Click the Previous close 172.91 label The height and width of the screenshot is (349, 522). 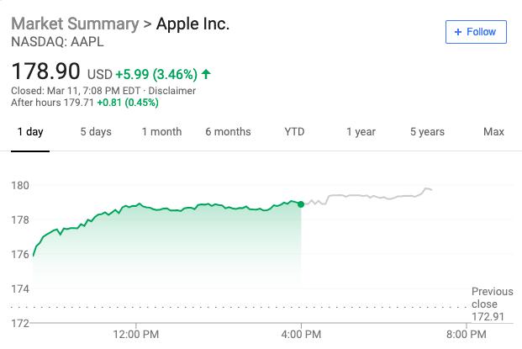[x=492, y=304]
